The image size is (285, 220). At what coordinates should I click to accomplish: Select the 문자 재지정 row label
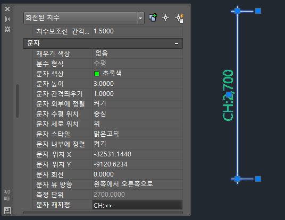53,205
